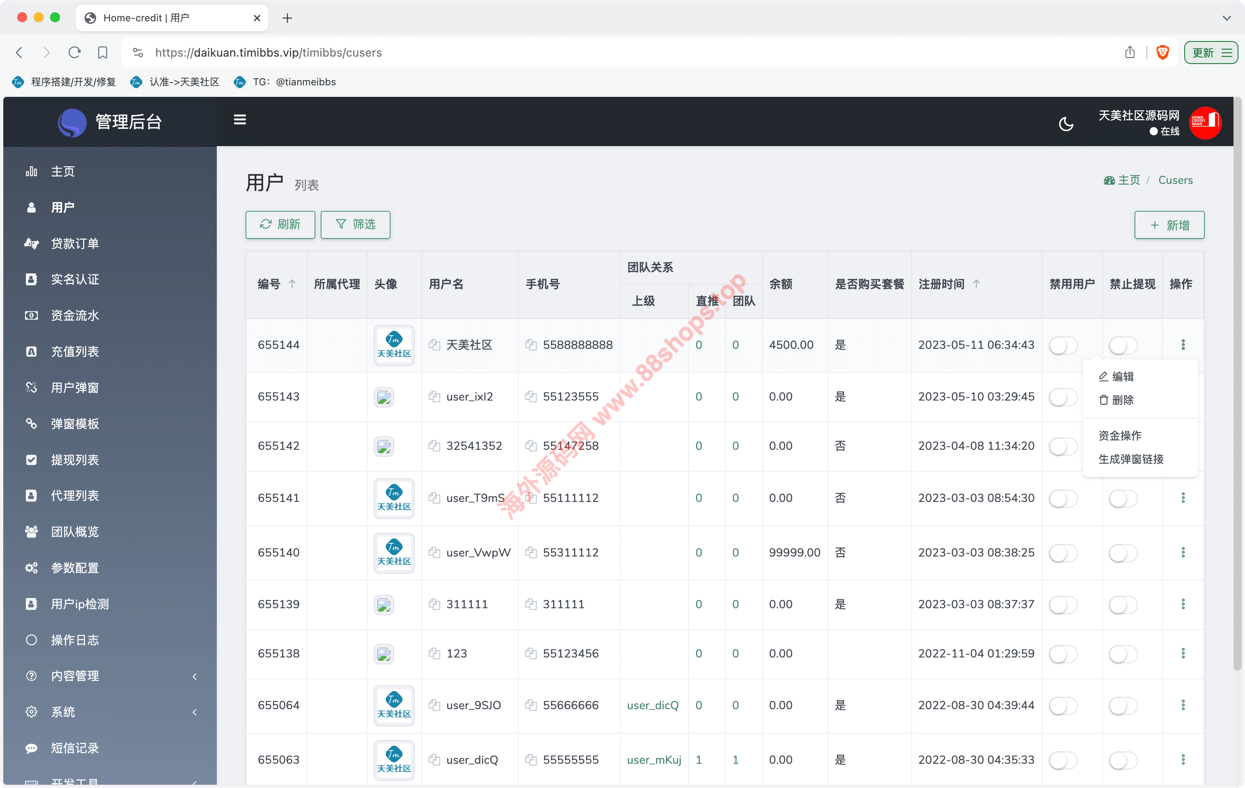Viewport: 1245px width, 788px height.
Task: Copy username 天美社区 via copy icon
Action: pyautogui.click(x=434, y=345)
